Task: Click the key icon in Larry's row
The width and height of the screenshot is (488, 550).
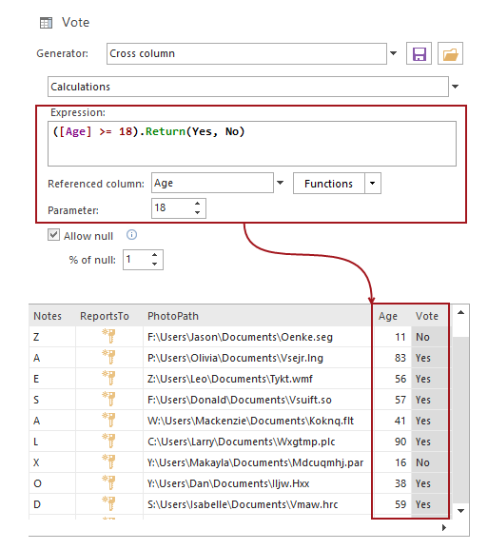Action: 108,441
